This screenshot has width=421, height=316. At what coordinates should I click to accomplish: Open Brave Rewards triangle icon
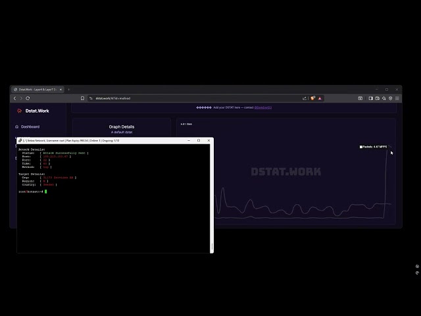pyautogui.click(x=320, y=98)
